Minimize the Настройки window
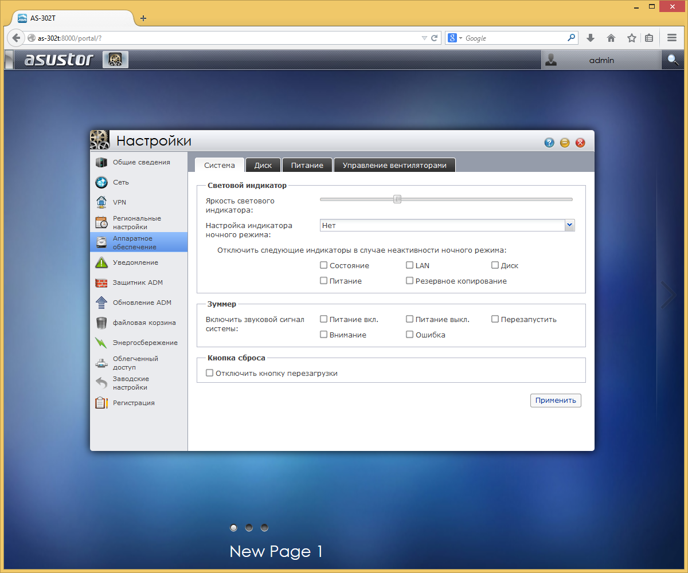The height and width of the screenshot is (573, 688). (x=565, y=143)
